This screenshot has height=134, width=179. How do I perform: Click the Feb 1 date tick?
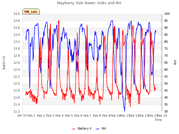pyautogui.click(x=32, y=116)
